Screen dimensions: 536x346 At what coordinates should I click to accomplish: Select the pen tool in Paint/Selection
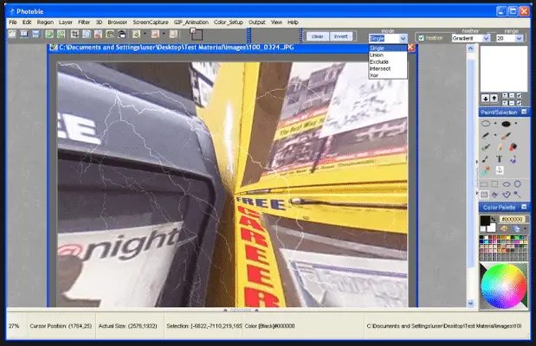pos(486,136)
